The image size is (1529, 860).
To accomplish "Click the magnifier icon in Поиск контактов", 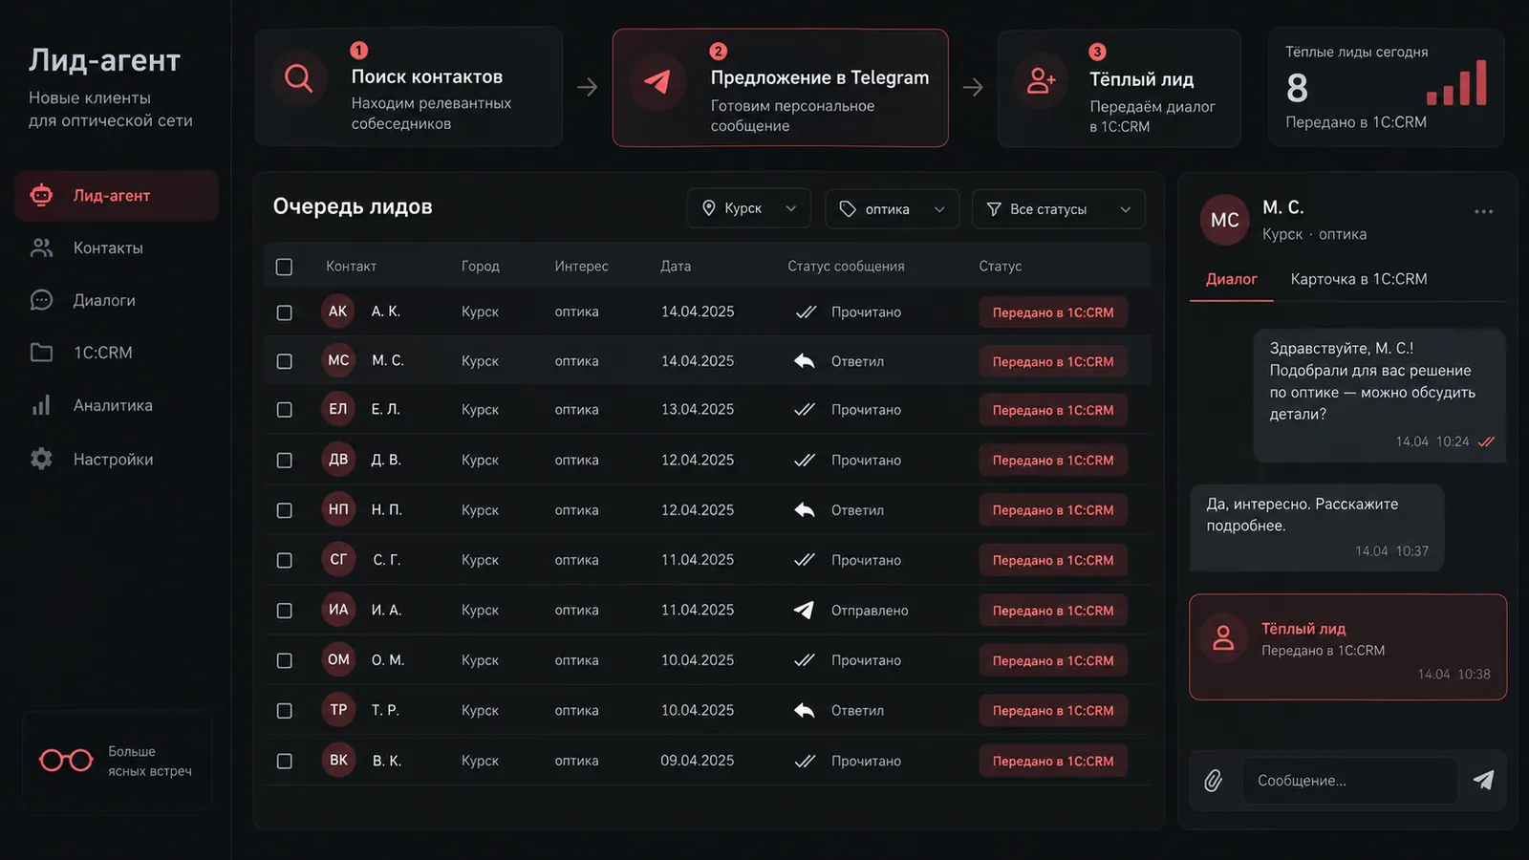I will [x=299, y=78].
